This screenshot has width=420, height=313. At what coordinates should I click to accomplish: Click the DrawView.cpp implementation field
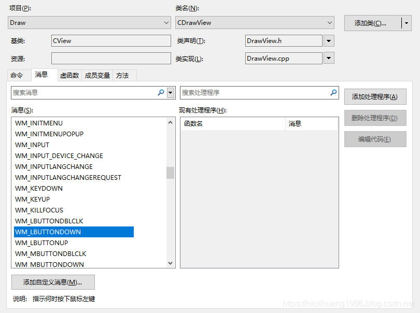tap(284, 58)
